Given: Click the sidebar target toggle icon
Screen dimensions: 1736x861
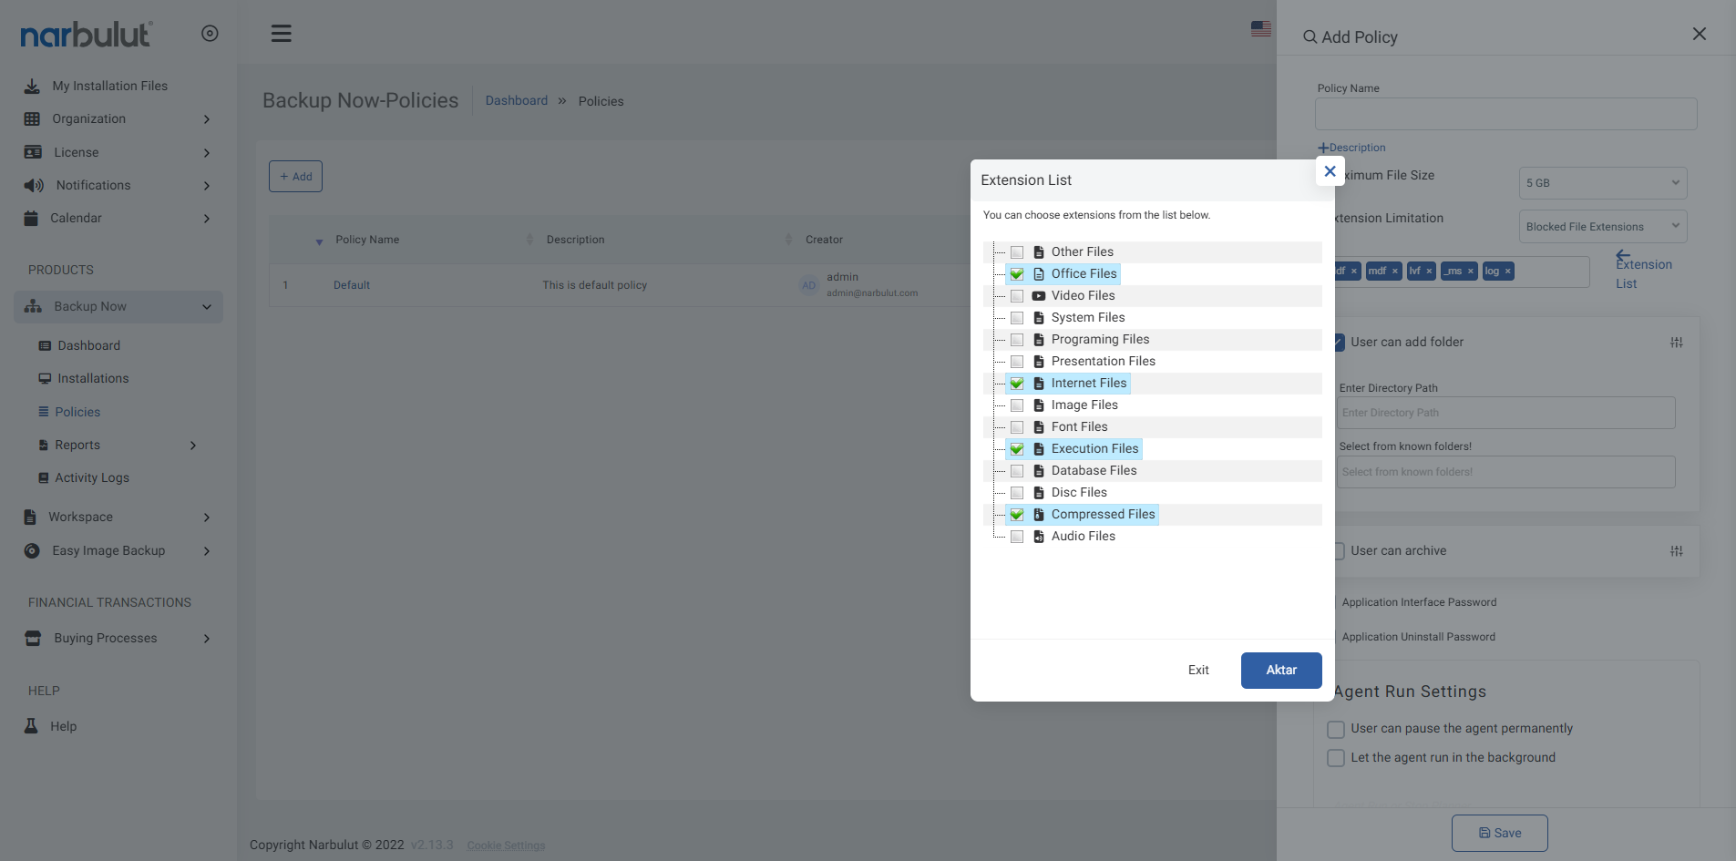Looking at the screenshot, I should pyautogui.click(x=210, y=34).
